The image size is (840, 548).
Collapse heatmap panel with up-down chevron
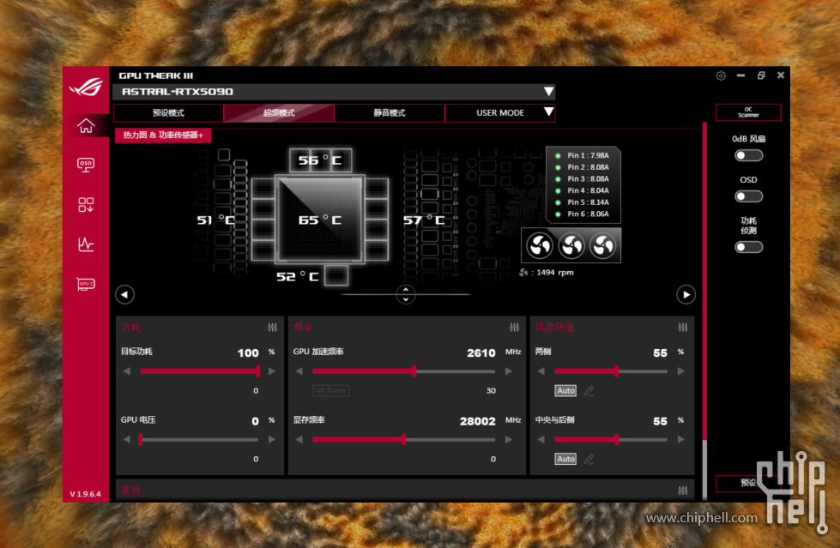(406, 295)
